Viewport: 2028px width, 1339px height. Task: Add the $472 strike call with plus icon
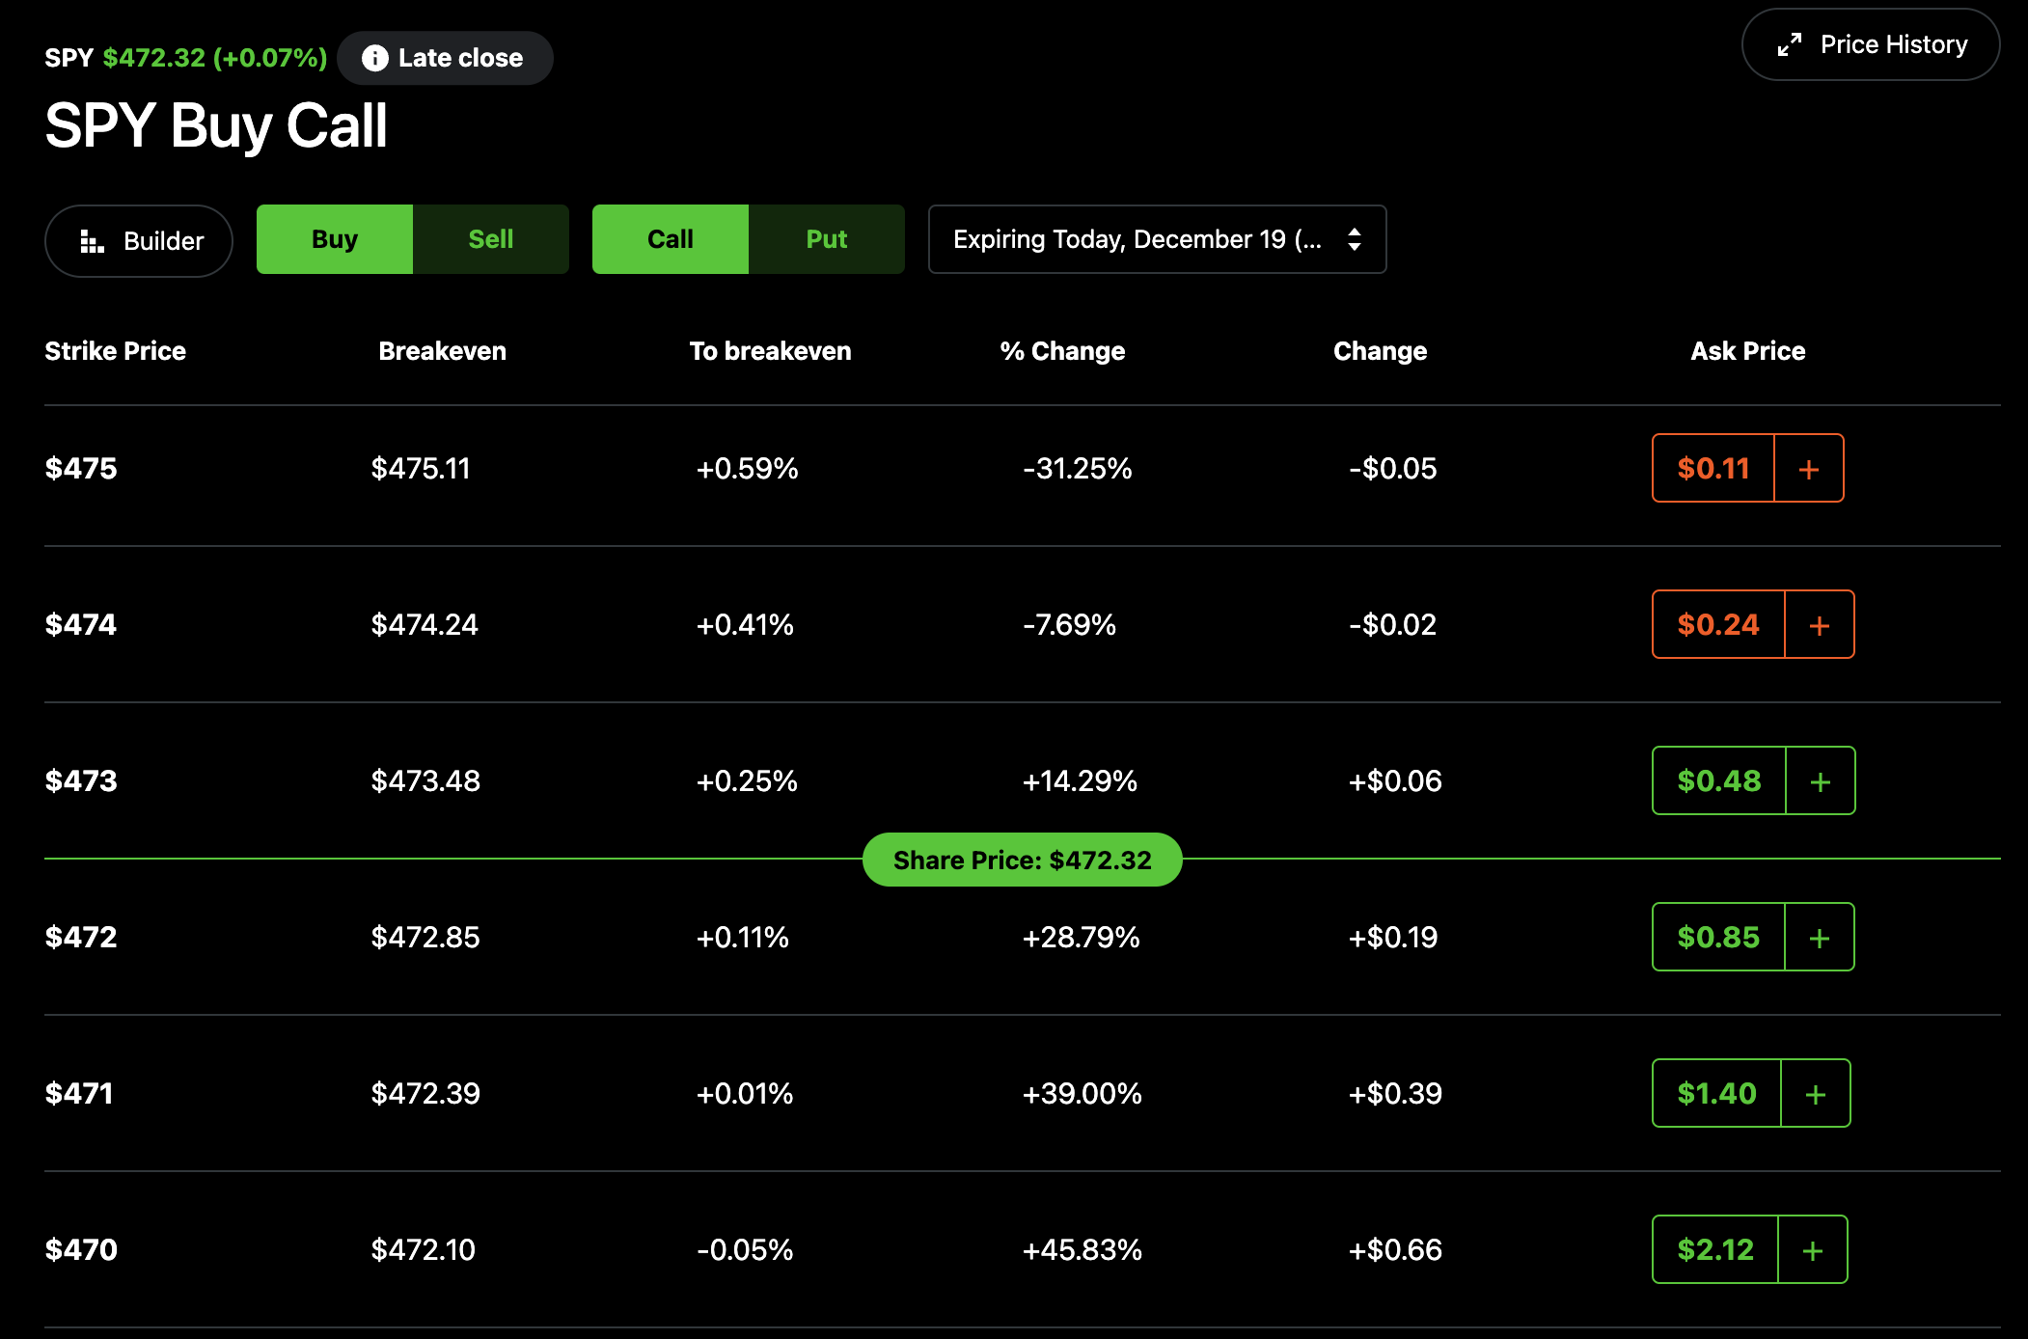click(1820, 938)
